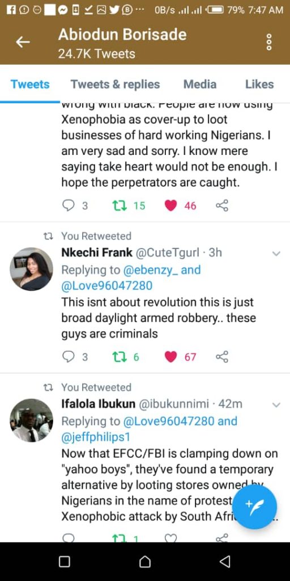Toggle the heart with 46 likes
This screenshot has height=581, width=290.
[x=170, y=205]
